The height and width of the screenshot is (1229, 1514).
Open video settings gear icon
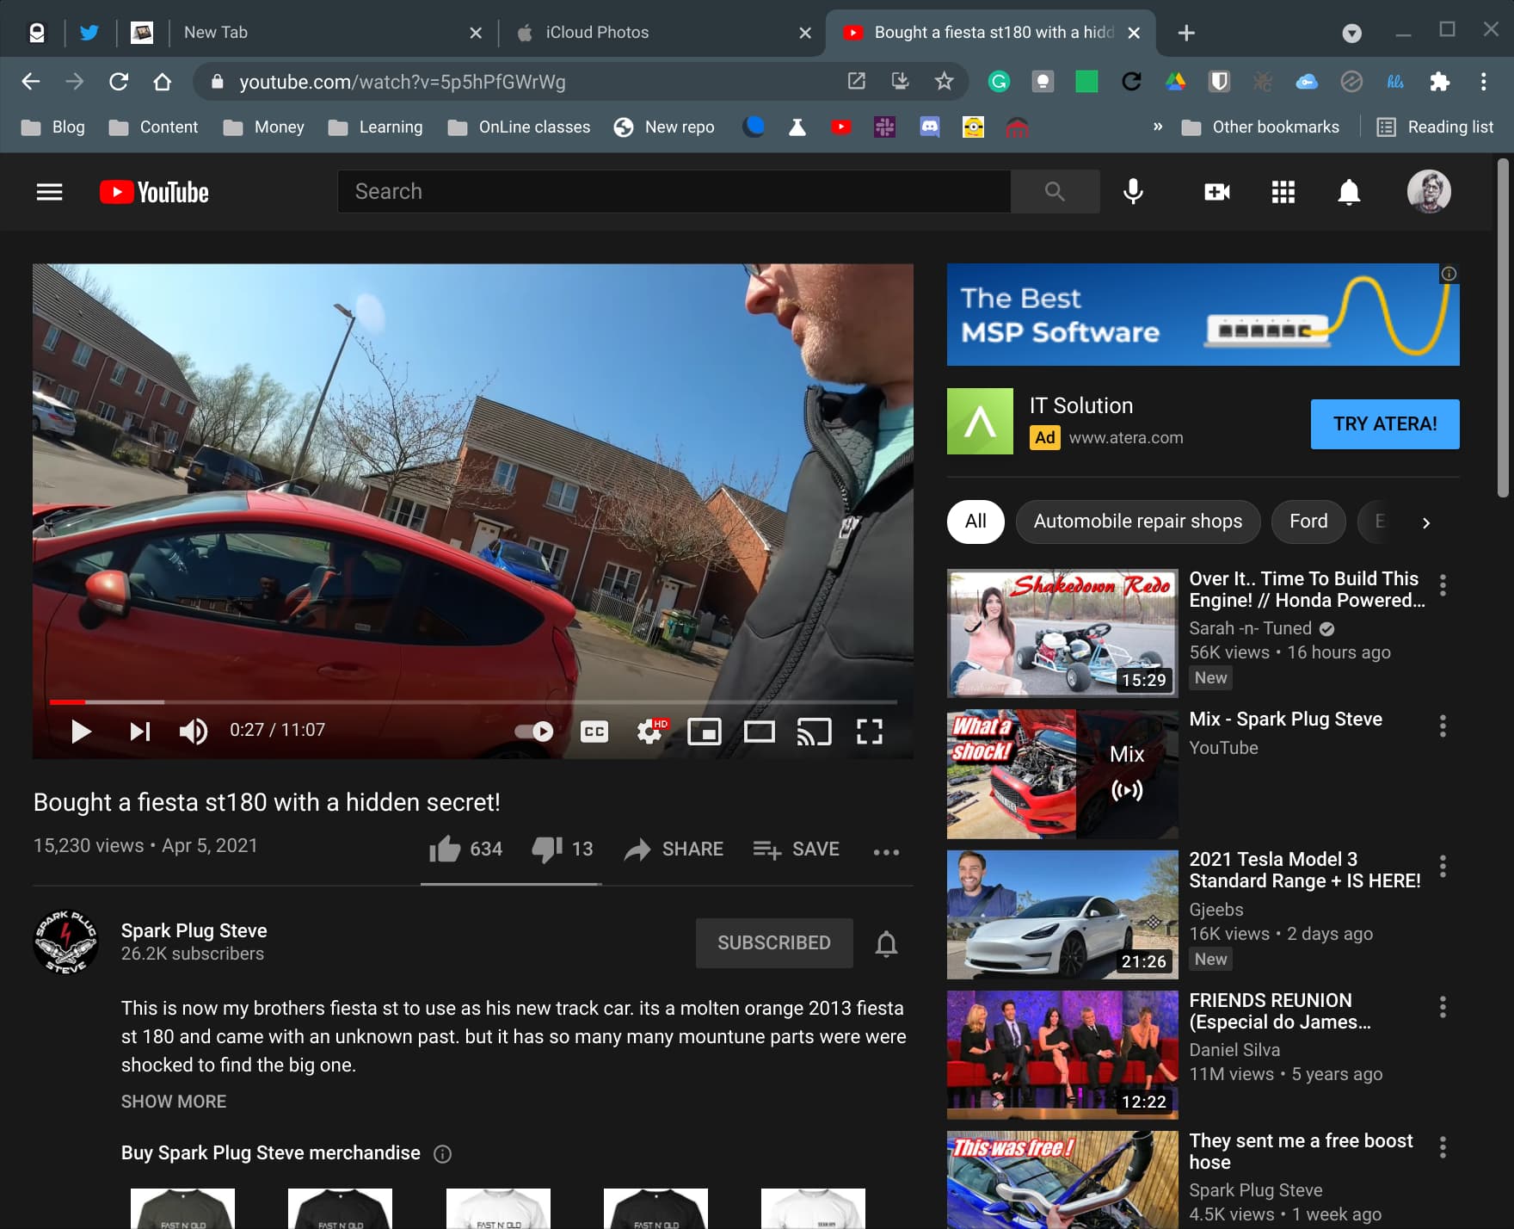click(650, 732)
